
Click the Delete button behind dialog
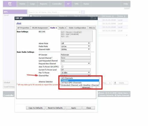[121, 83]
